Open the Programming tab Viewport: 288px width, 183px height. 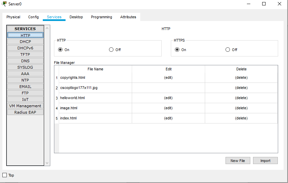point(101,17)
